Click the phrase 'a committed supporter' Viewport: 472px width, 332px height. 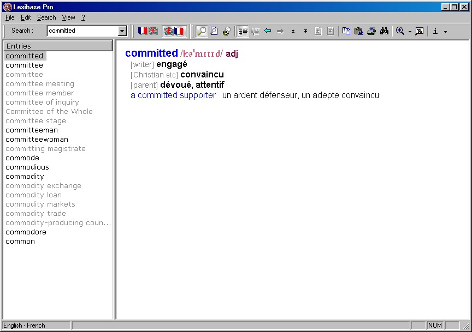tap(173, 95)
